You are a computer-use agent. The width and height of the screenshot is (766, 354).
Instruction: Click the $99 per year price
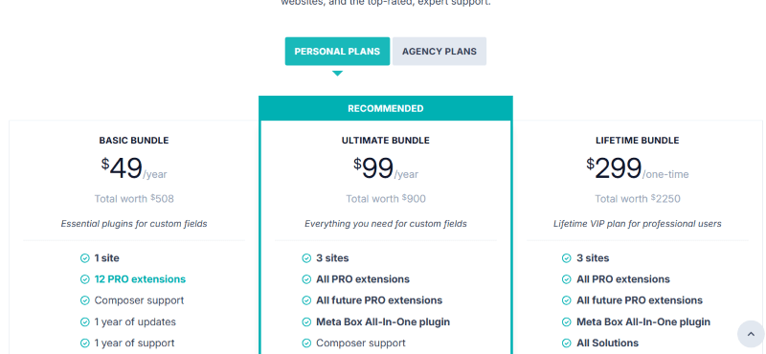tap(386, 168)
